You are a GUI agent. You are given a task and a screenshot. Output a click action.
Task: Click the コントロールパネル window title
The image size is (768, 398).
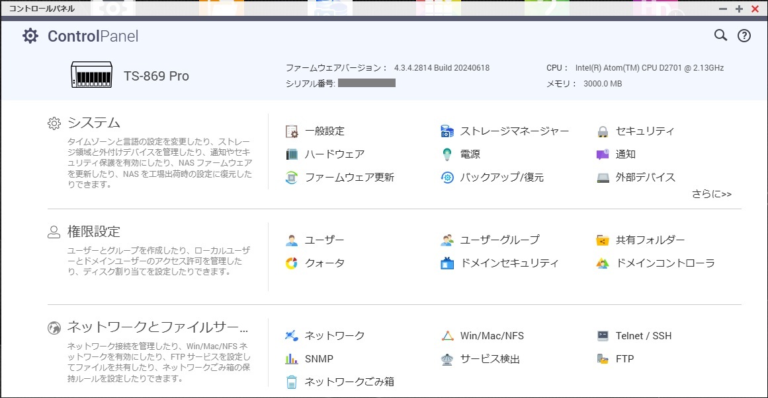click(x=42, y=9)
